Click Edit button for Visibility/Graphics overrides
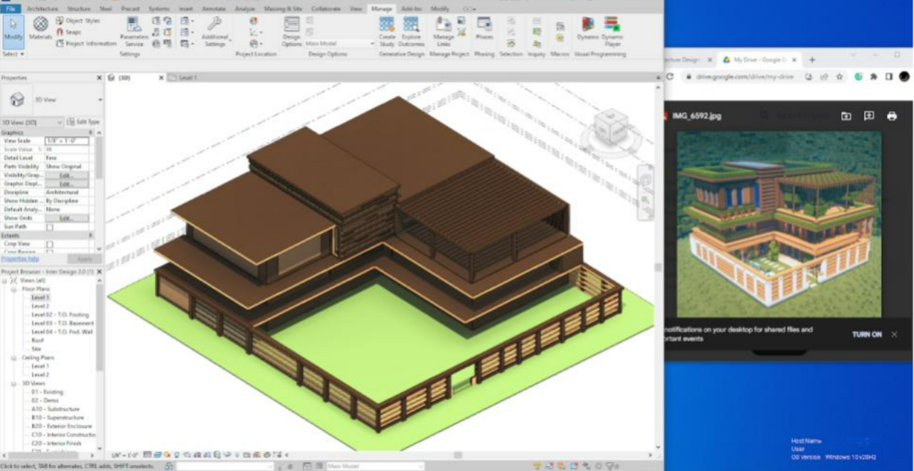 (x=66, y=176)
